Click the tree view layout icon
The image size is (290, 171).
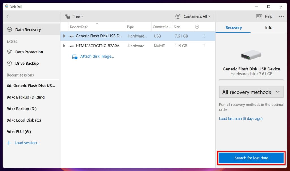[67, 16]
